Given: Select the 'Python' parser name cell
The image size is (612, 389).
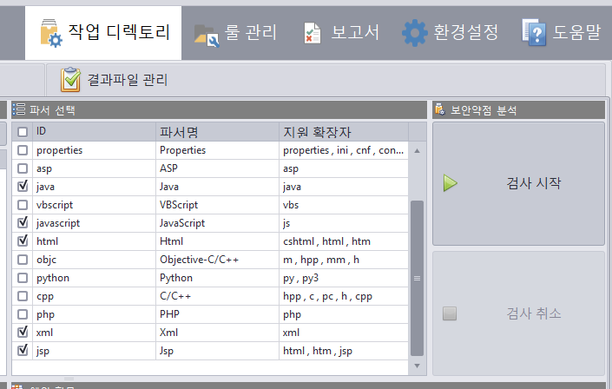Looking at the screenshot, I should 217,278.
